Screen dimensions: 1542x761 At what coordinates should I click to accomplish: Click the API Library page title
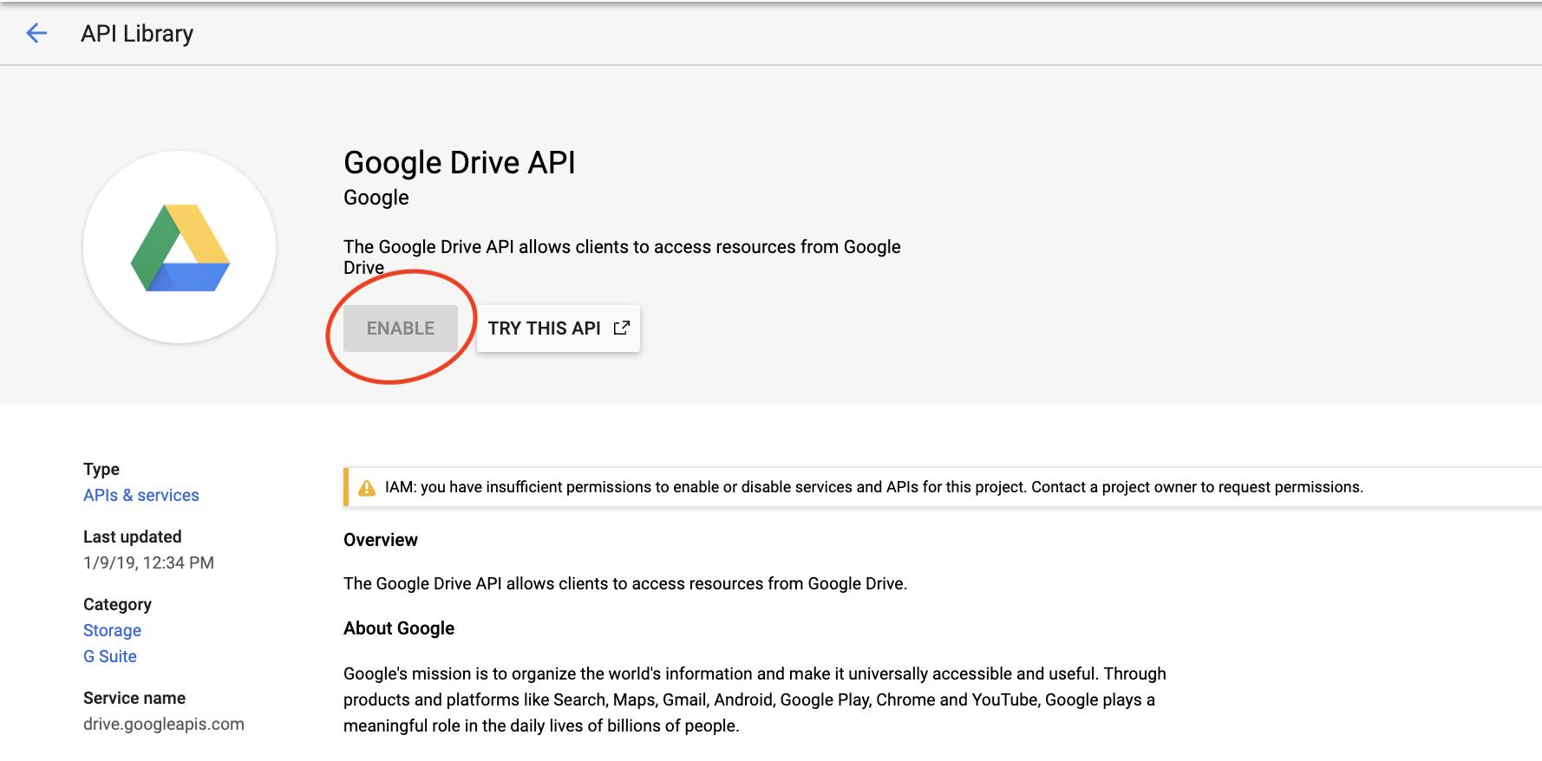137,34
